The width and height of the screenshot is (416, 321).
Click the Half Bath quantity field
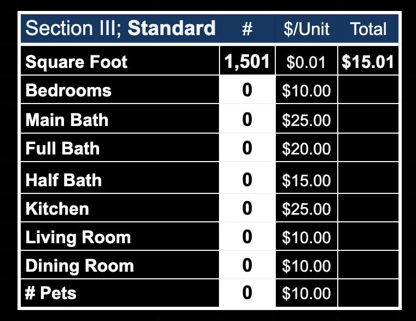(x=247, y=177)
